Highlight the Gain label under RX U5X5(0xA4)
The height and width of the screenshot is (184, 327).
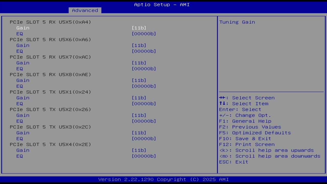[23, 28]
